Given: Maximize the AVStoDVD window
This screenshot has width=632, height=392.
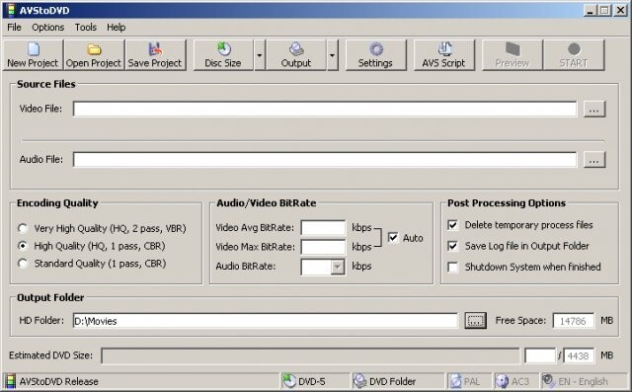Looking at the screenshot, I should (604, 11).
